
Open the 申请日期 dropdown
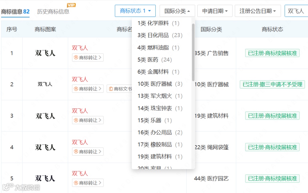(x=215, y=11)
